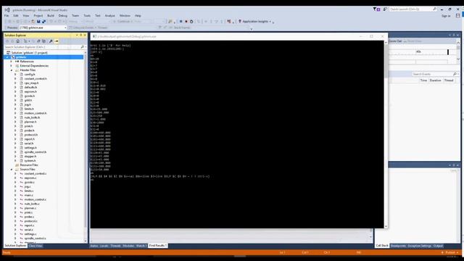Click the black marker on diagnostics timeline
Viewport: 464px width, 261px height.
[448, 52]
